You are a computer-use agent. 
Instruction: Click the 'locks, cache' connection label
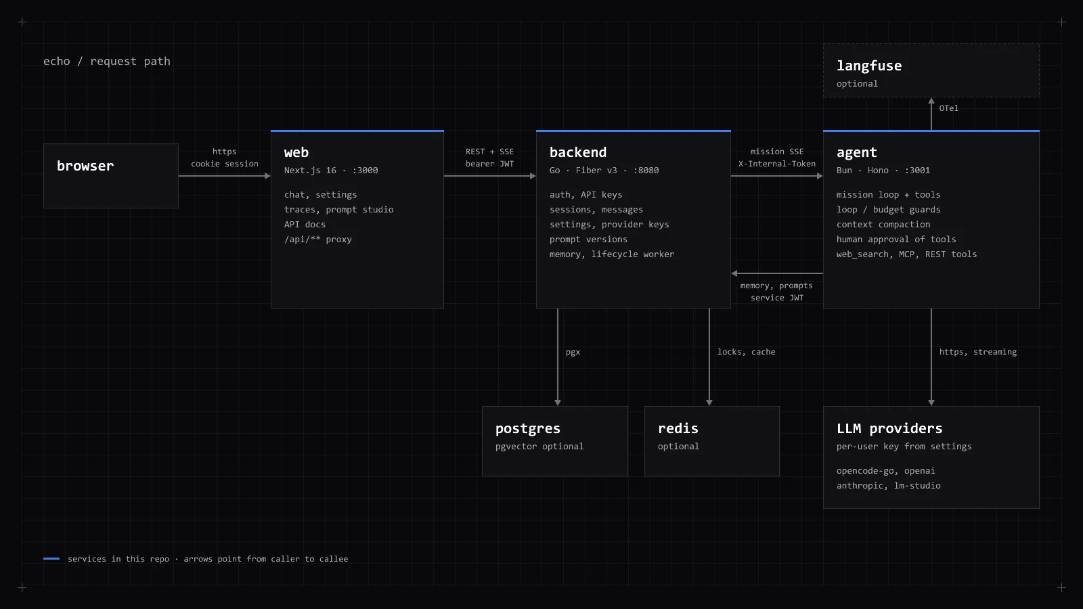pos(747,352)
